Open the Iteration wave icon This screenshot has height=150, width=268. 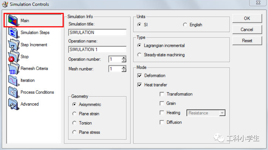click(x=13, y=81)
